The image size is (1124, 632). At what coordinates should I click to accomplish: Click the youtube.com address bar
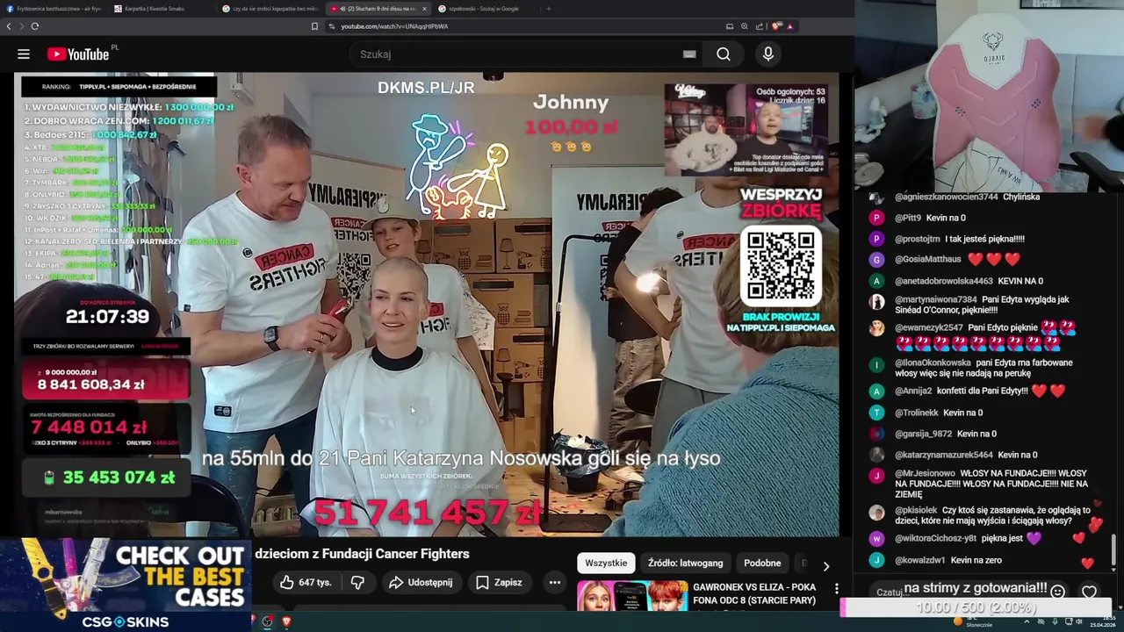[527, 26]
